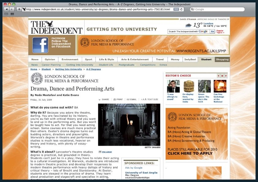Click Search The Independent input field
The image size is (258, 182).
[189, 31]
